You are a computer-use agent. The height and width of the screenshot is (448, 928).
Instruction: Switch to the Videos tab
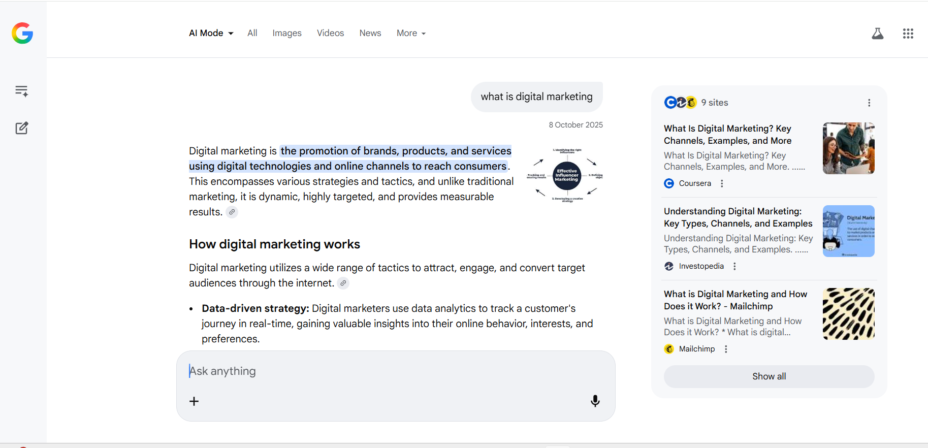click(330, 33)
